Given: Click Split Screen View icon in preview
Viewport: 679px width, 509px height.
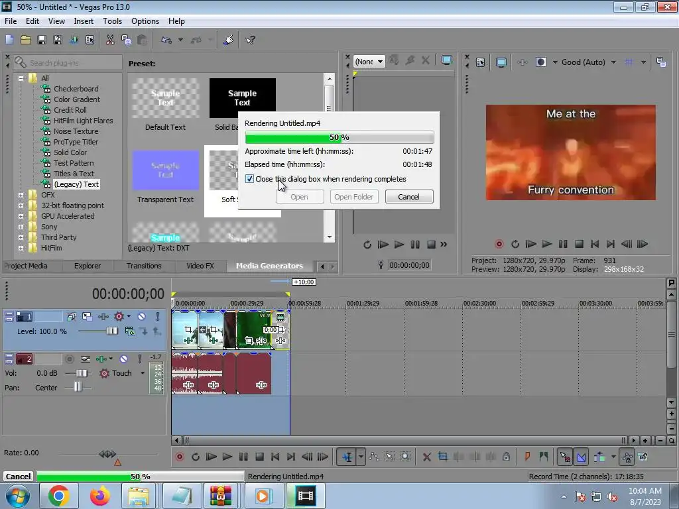Looking at the screenshot, I should (541, 62).
